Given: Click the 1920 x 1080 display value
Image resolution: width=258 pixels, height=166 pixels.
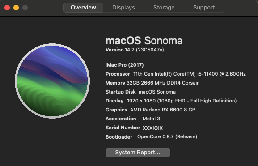Looking at the screenshot, I should click(x=182, y=101).
